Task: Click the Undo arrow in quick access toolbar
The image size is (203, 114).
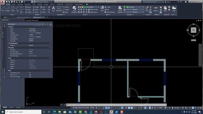Action: pyautogui.click(x=24, y=2)
